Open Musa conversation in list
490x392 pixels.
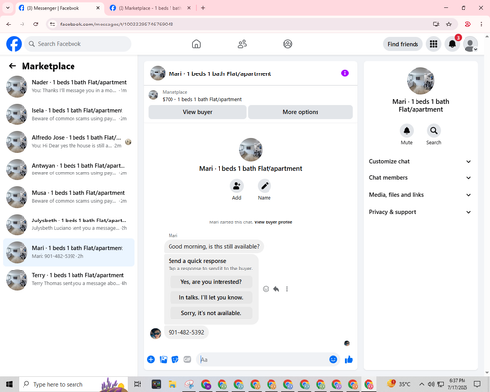point(69,197)
